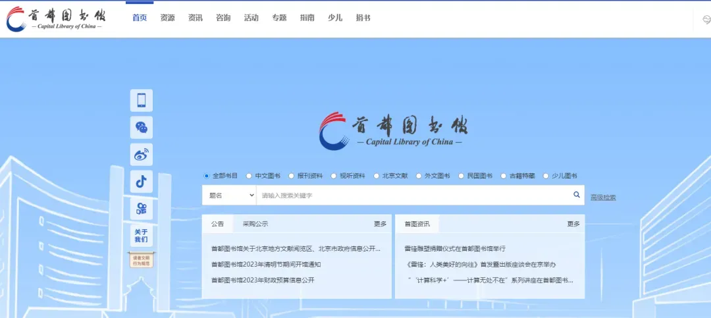
Task: Click 更多 in the 首图资讯 panel
Action: pyautogui.click(x=573, y=224)
